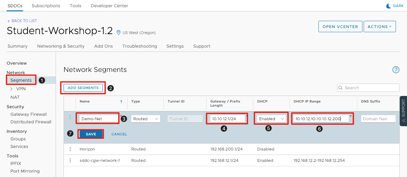Click the Demo-Net row drag handle dots
Image resolution: width=407 pixels, height=177 pixels.
click(x=70, y=117)
